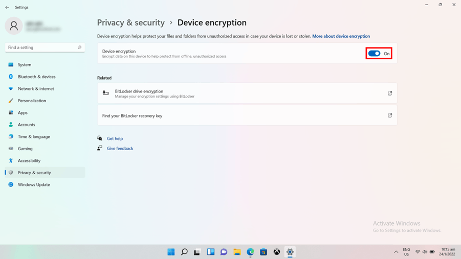Open Microsoft Store from the taskbar

264,252
